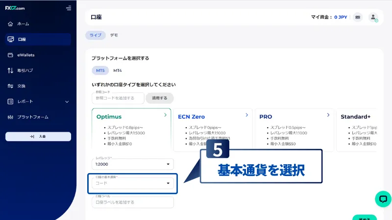This screenshot has width=392, height=220.
Task: Expand PRO details chevron
Action: pos(328,115)
